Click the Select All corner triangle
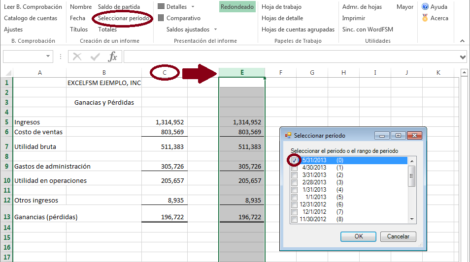Screen dimensions: 470x262 8,73
